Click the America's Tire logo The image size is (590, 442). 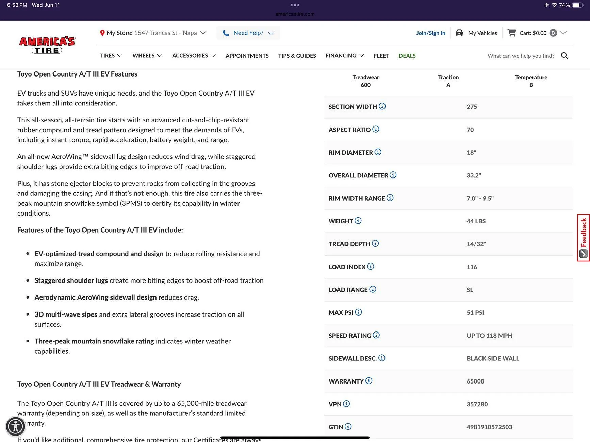pos(47,45)
